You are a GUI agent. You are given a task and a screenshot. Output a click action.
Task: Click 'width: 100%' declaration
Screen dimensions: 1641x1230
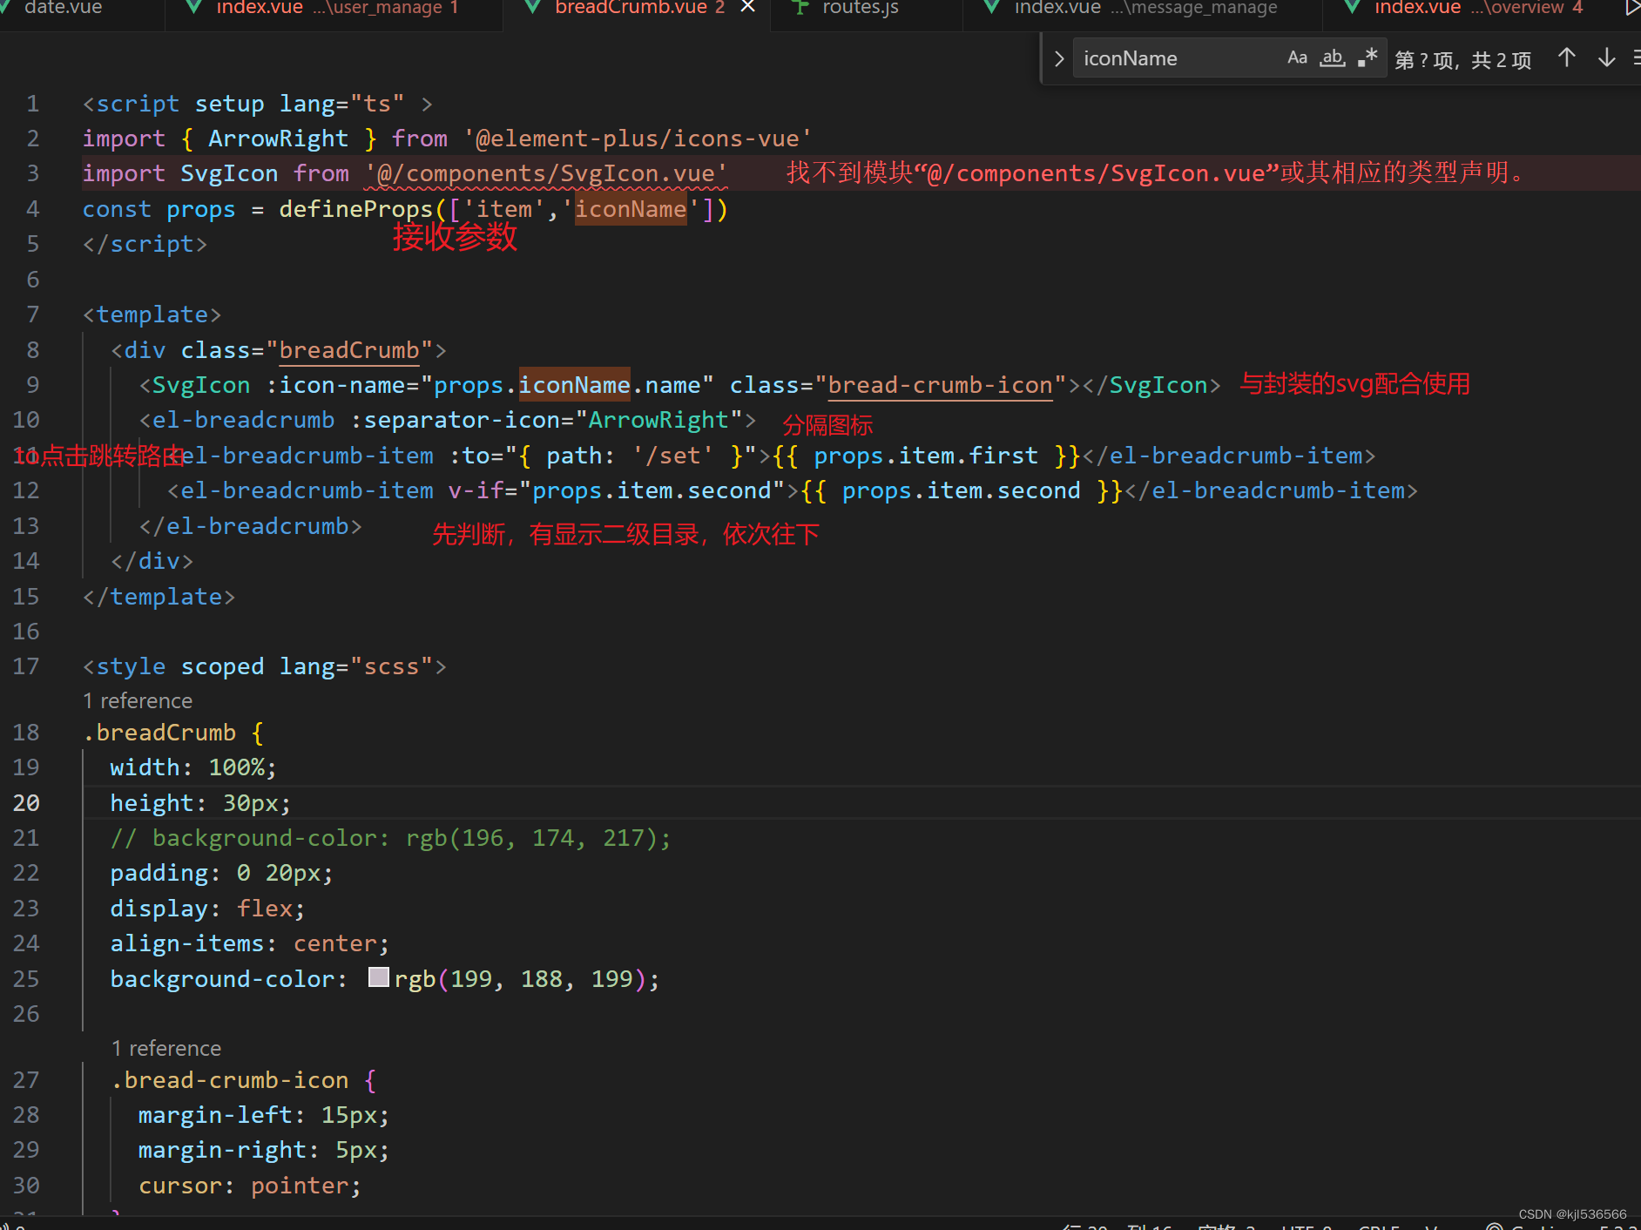(193, 767)
